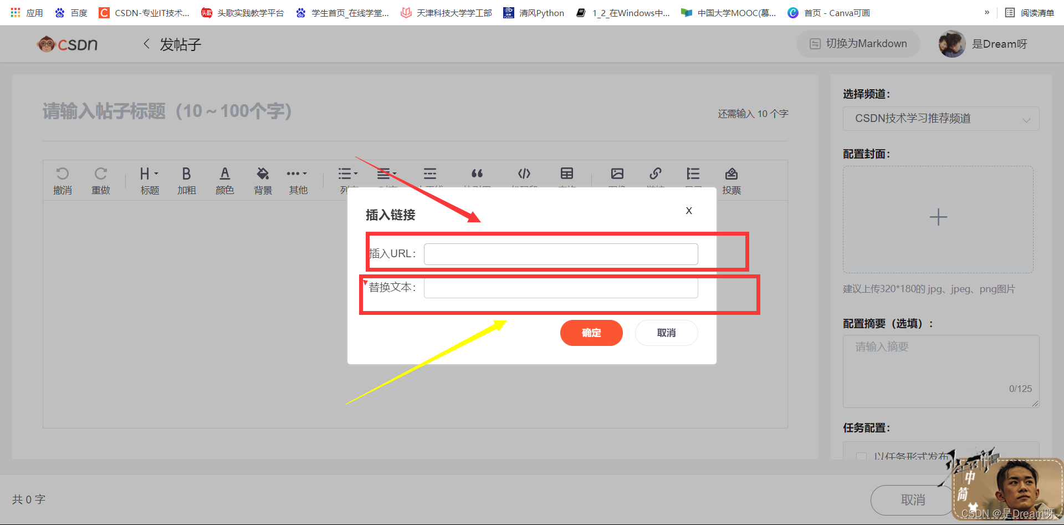Click the CSDN logo
The image size is (1064, 525).
(67, 44)
